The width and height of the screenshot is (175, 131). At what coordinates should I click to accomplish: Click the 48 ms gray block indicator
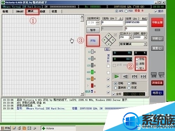(92, 58)
